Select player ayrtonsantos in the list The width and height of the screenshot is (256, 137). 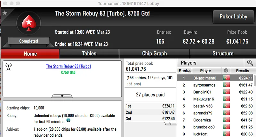point(204,85)
